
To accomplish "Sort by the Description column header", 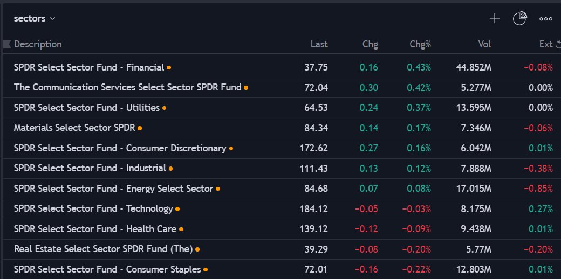I will pyautogui.click(x=38, y=44).
